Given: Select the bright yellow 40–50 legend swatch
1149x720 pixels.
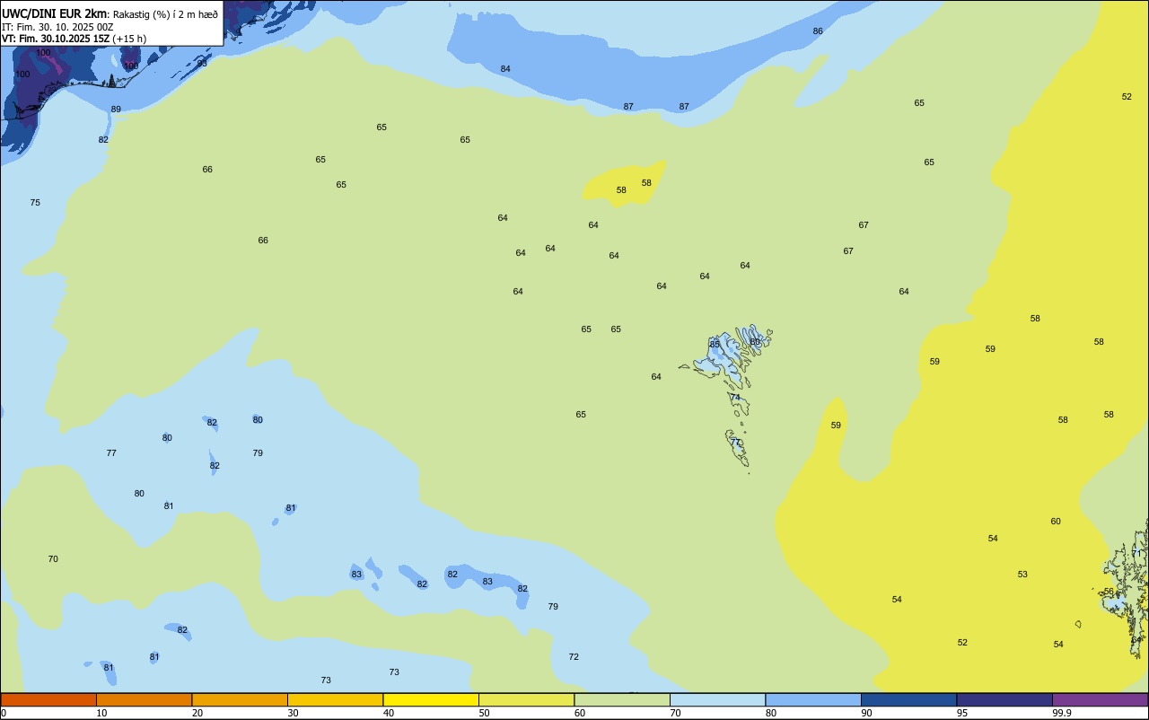Looking at the screenshot, I should 431,699.
